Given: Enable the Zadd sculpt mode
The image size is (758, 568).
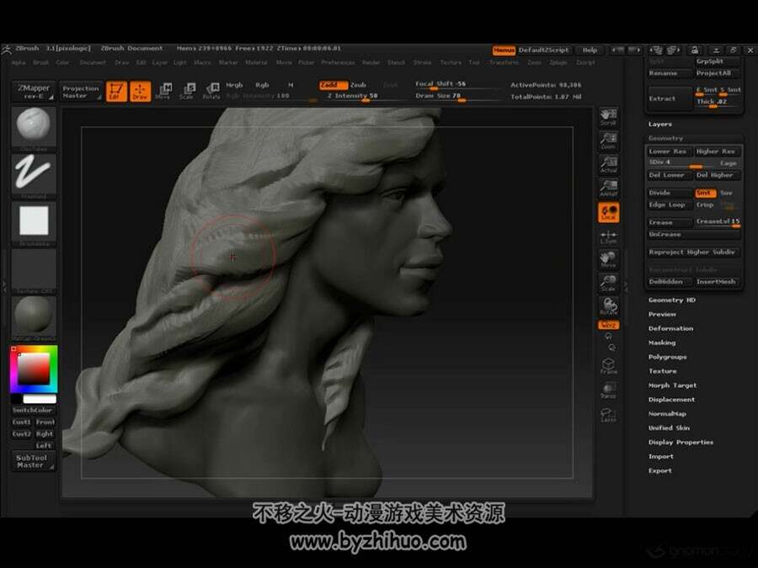Looking at the screenshot, I should [x=333, y=85].
